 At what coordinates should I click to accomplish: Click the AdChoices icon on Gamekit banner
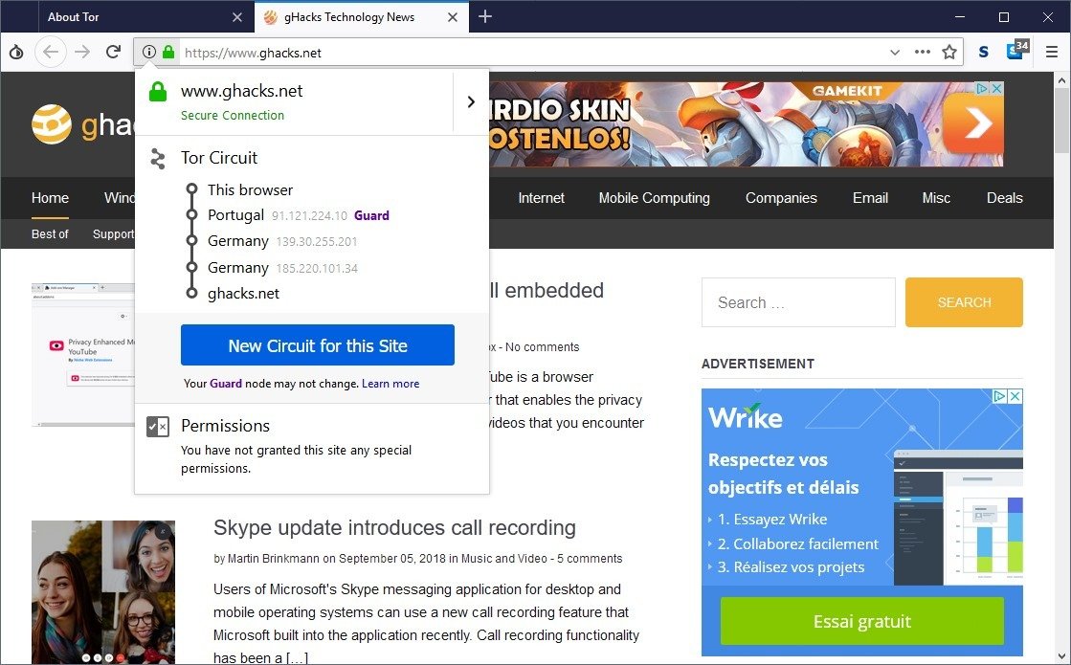[x=982, y=88]
